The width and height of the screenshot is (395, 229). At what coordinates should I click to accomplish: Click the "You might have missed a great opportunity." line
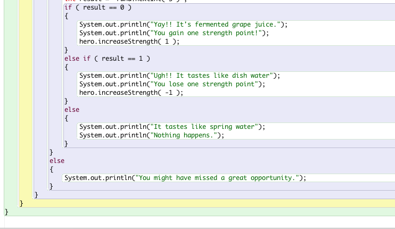pyautogui.click(x=185, y=178)
